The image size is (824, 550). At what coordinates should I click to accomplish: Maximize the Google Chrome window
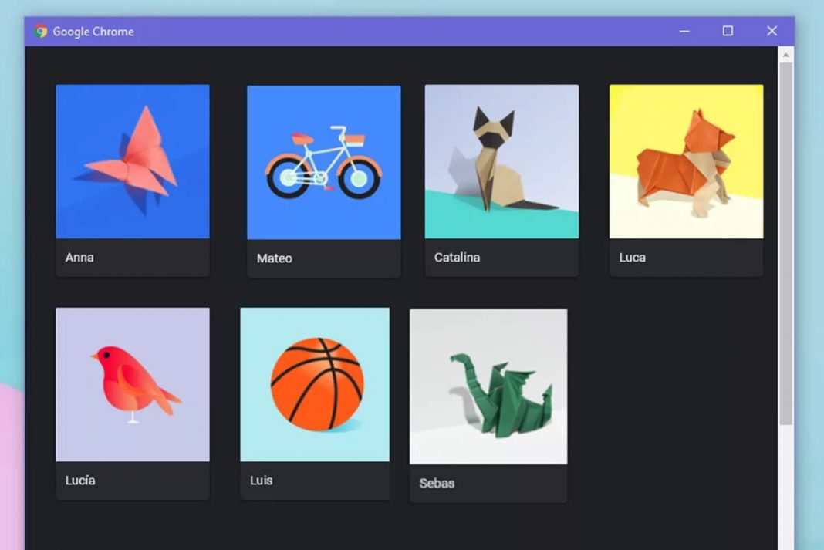click(728, 31)
